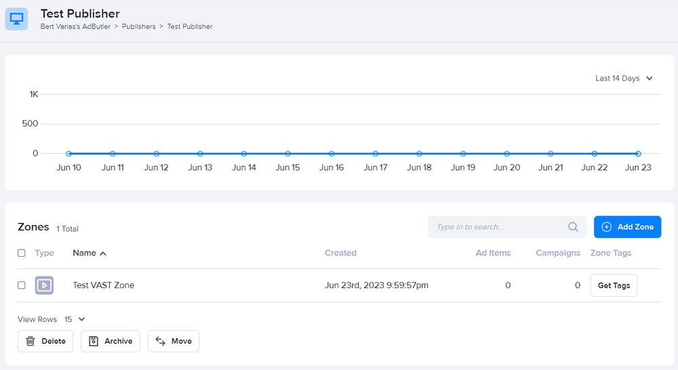
Task: Click the Move arrows icon
Action: 161,341
